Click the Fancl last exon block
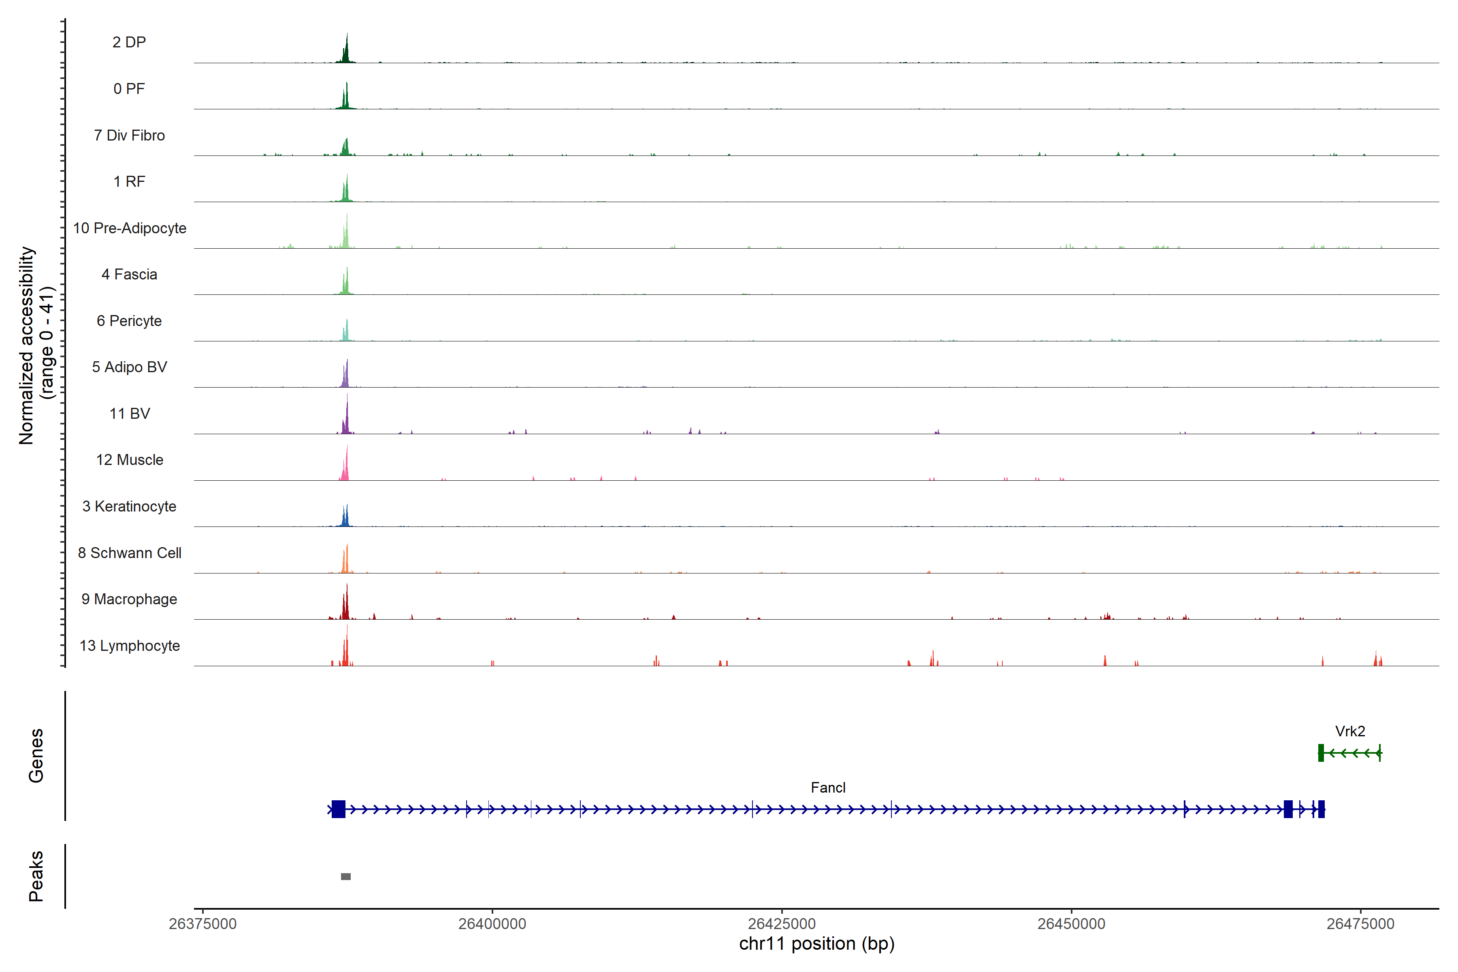This screenshot has height=972, width=1458. (x=1321, y=809)
